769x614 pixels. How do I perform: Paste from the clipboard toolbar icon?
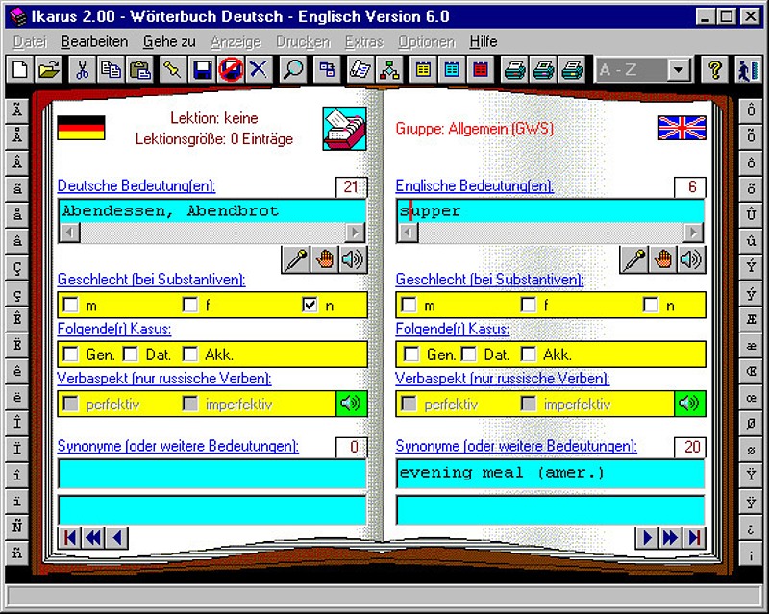pos(139,69)
